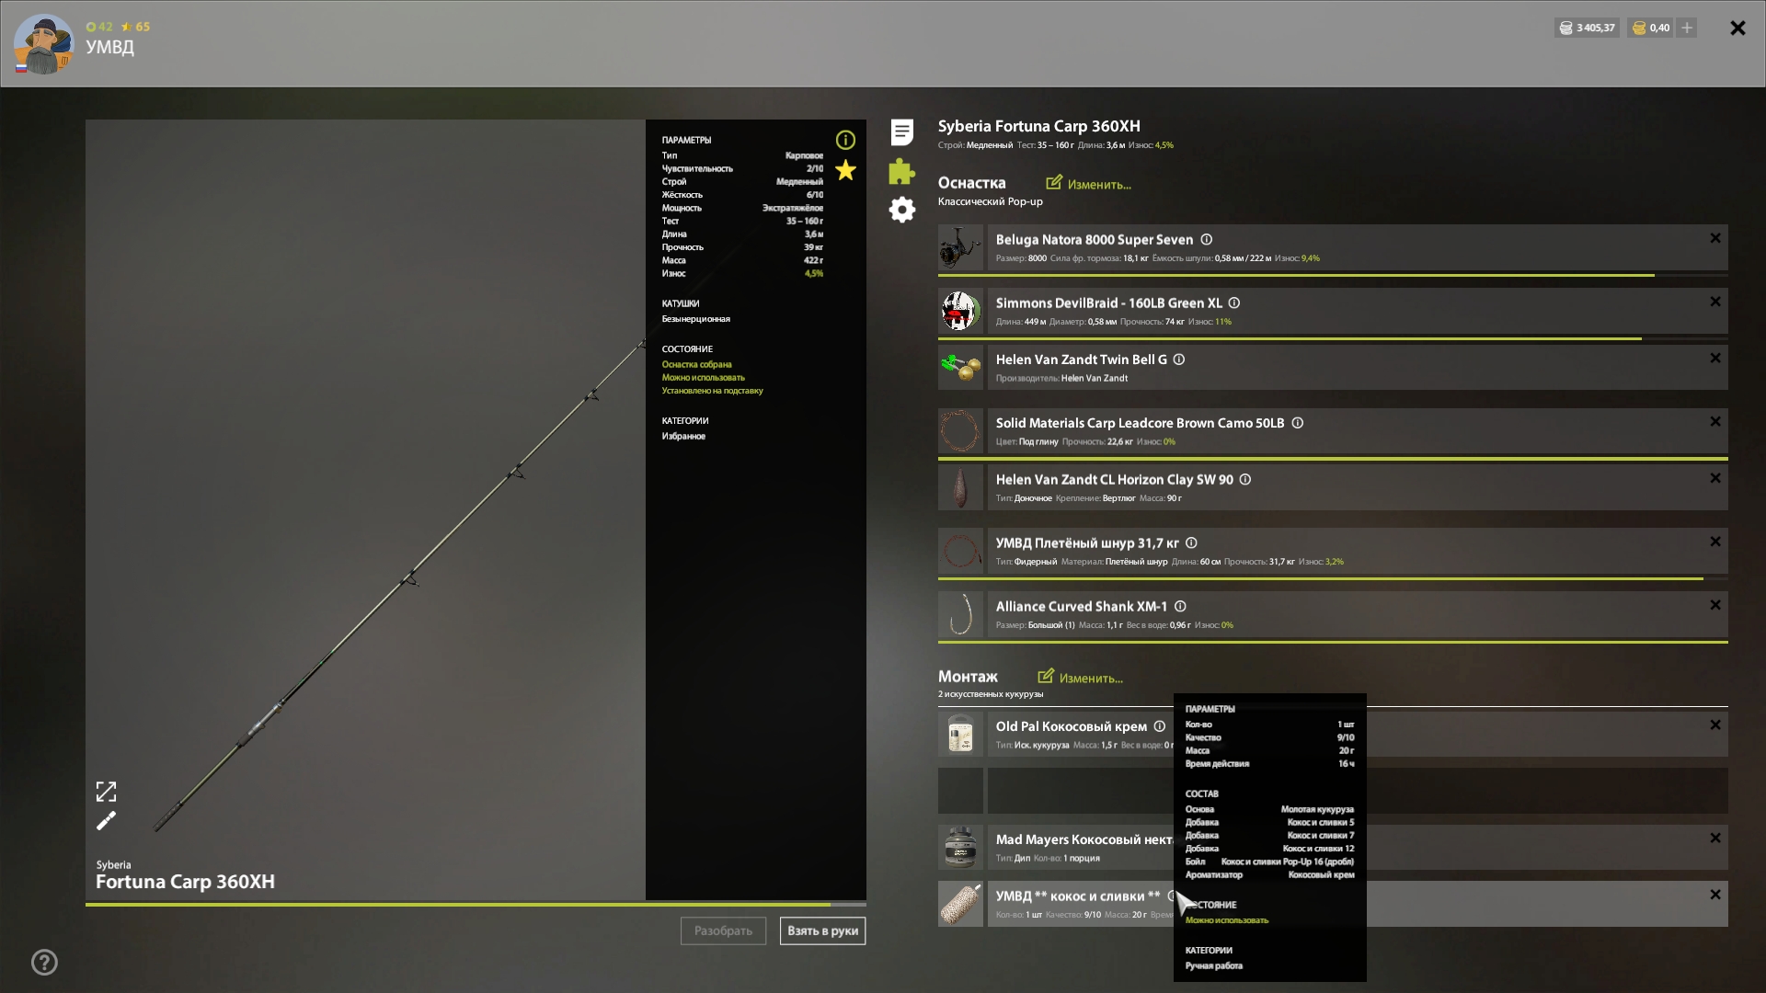Toggle the favorite star for the rod

click(845, 171)
